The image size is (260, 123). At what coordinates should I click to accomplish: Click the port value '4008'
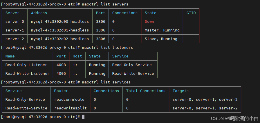61,65
